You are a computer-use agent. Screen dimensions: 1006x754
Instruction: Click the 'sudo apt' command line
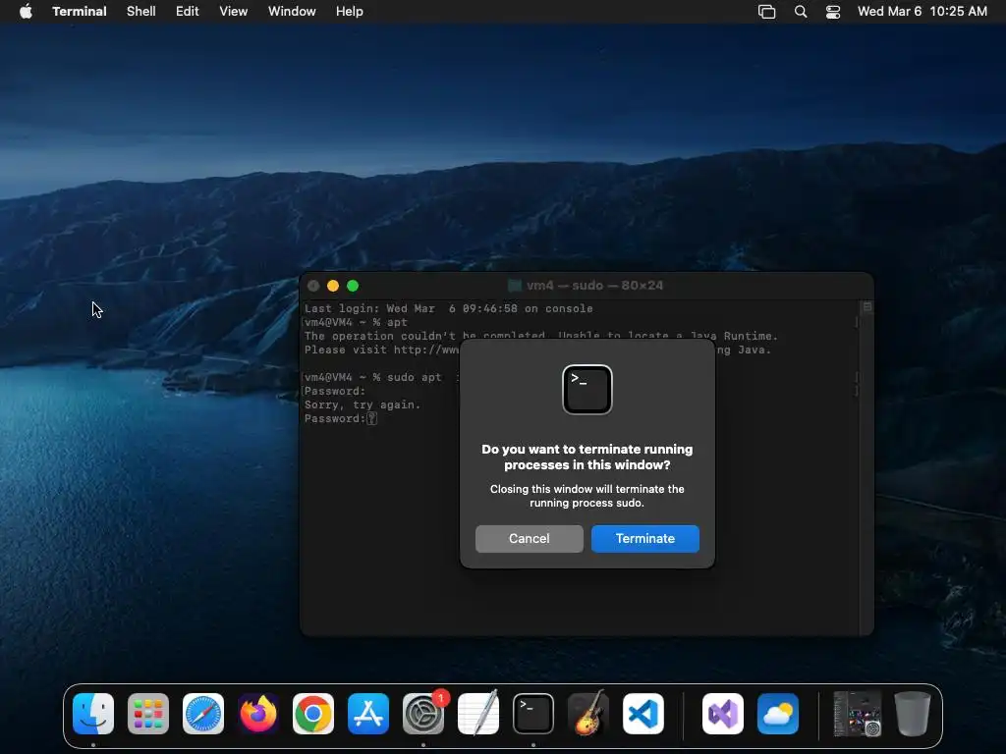[x=382, y=378]
